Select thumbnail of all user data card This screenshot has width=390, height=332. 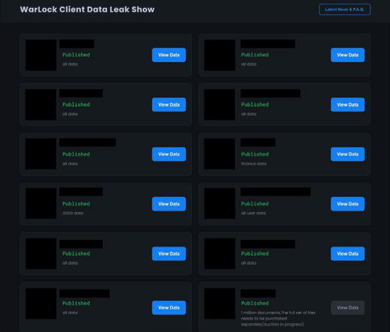(220, 204)
